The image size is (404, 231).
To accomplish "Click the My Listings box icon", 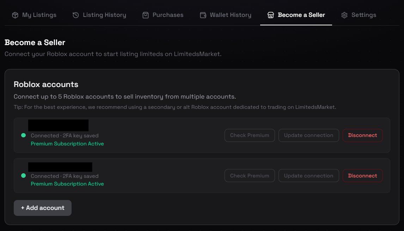I will point(15,15).
